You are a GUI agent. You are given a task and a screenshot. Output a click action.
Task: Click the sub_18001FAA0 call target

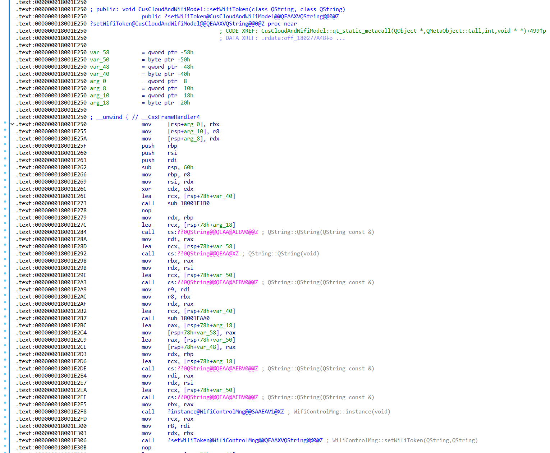[188, 318]
